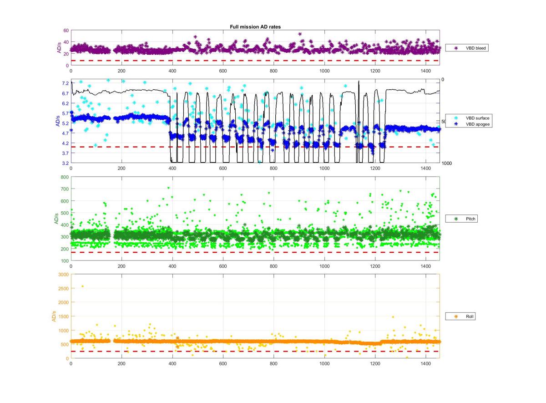546x403 pixels.
Task: Click the '3.7' y-axis tick label
Action: click(x=65, y=153)
